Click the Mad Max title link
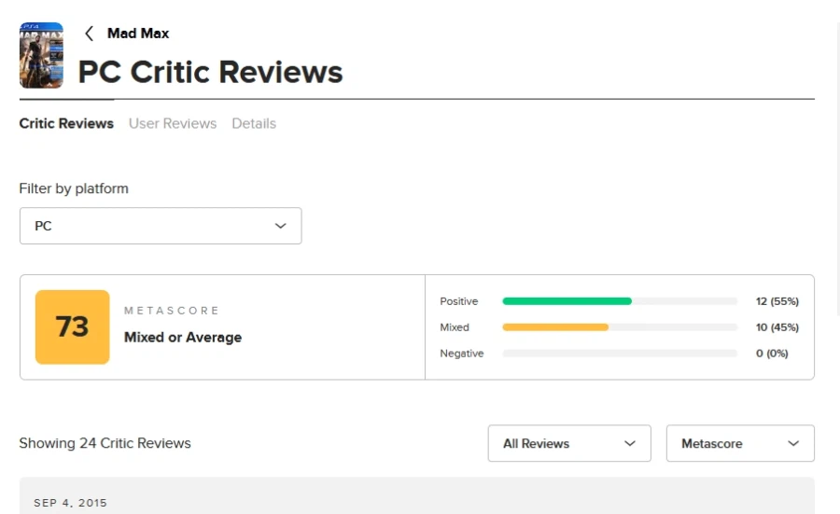 pos(138,34)
